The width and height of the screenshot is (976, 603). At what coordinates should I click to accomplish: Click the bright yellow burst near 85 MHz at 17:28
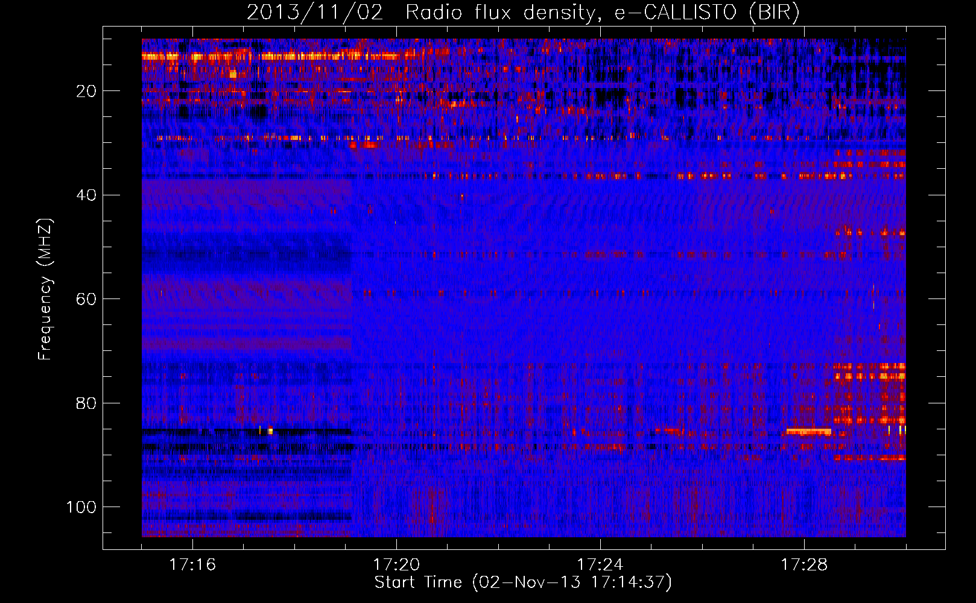pyautogui.click(x=809, y=431)
